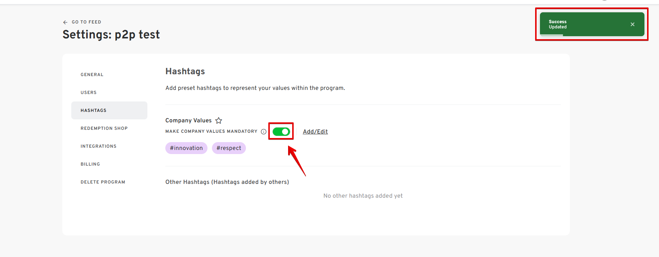Dismiss the Success Updated notification with X

pos(633,24)
